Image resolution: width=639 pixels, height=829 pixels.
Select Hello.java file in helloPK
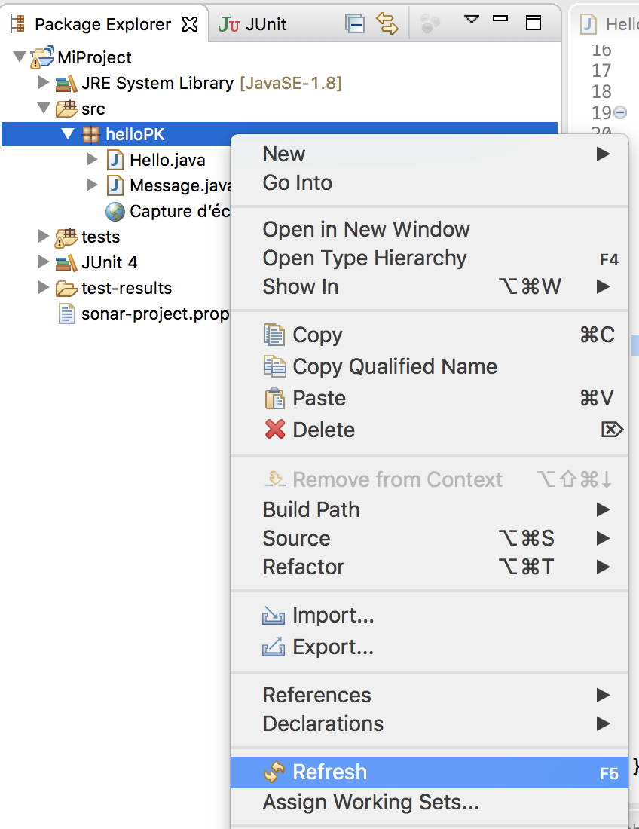pyautogui.click(x=167, y=160)
